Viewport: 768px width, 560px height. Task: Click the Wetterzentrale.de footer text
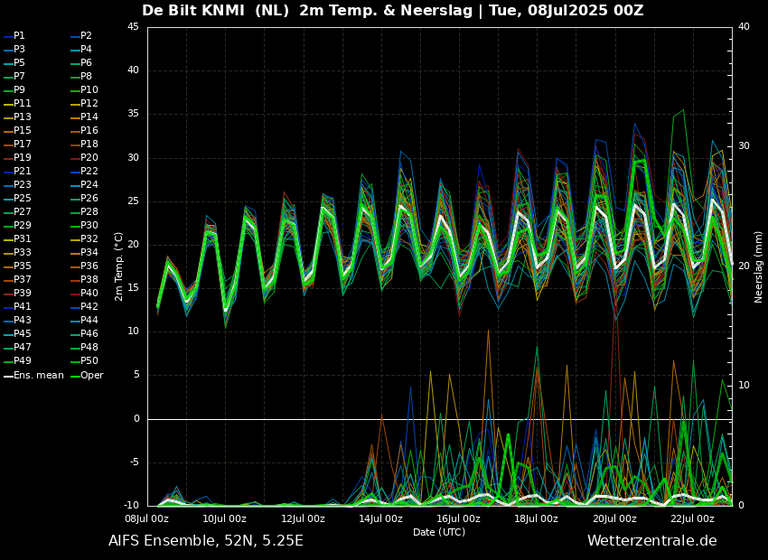(651, 541)
